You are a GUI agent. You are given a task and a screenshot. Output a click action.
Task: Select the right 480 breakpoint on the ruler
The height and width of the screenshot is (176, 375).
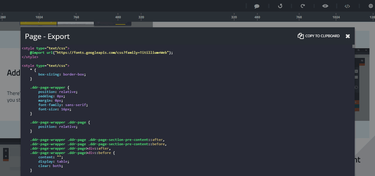pyautogui.click(x=257, y=17)
